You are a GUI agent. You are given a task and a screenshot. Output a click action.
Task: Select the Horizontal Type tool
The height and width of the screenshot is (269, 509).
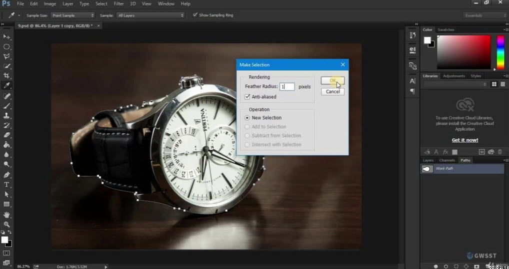[x=6, y=185]
